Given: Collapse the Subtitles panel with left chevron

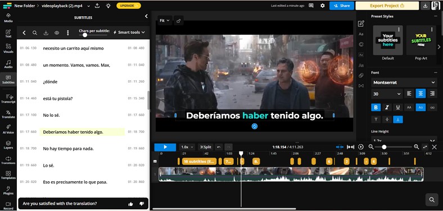Looking at the screenshot, I should (146, 16).
